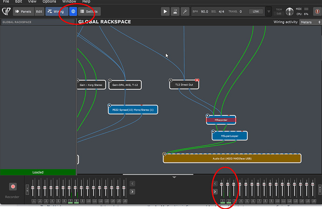322x209 pixels.
Task: Toggle bypass icon on PS22 Spread block
Action: click(x=109, y=105)
